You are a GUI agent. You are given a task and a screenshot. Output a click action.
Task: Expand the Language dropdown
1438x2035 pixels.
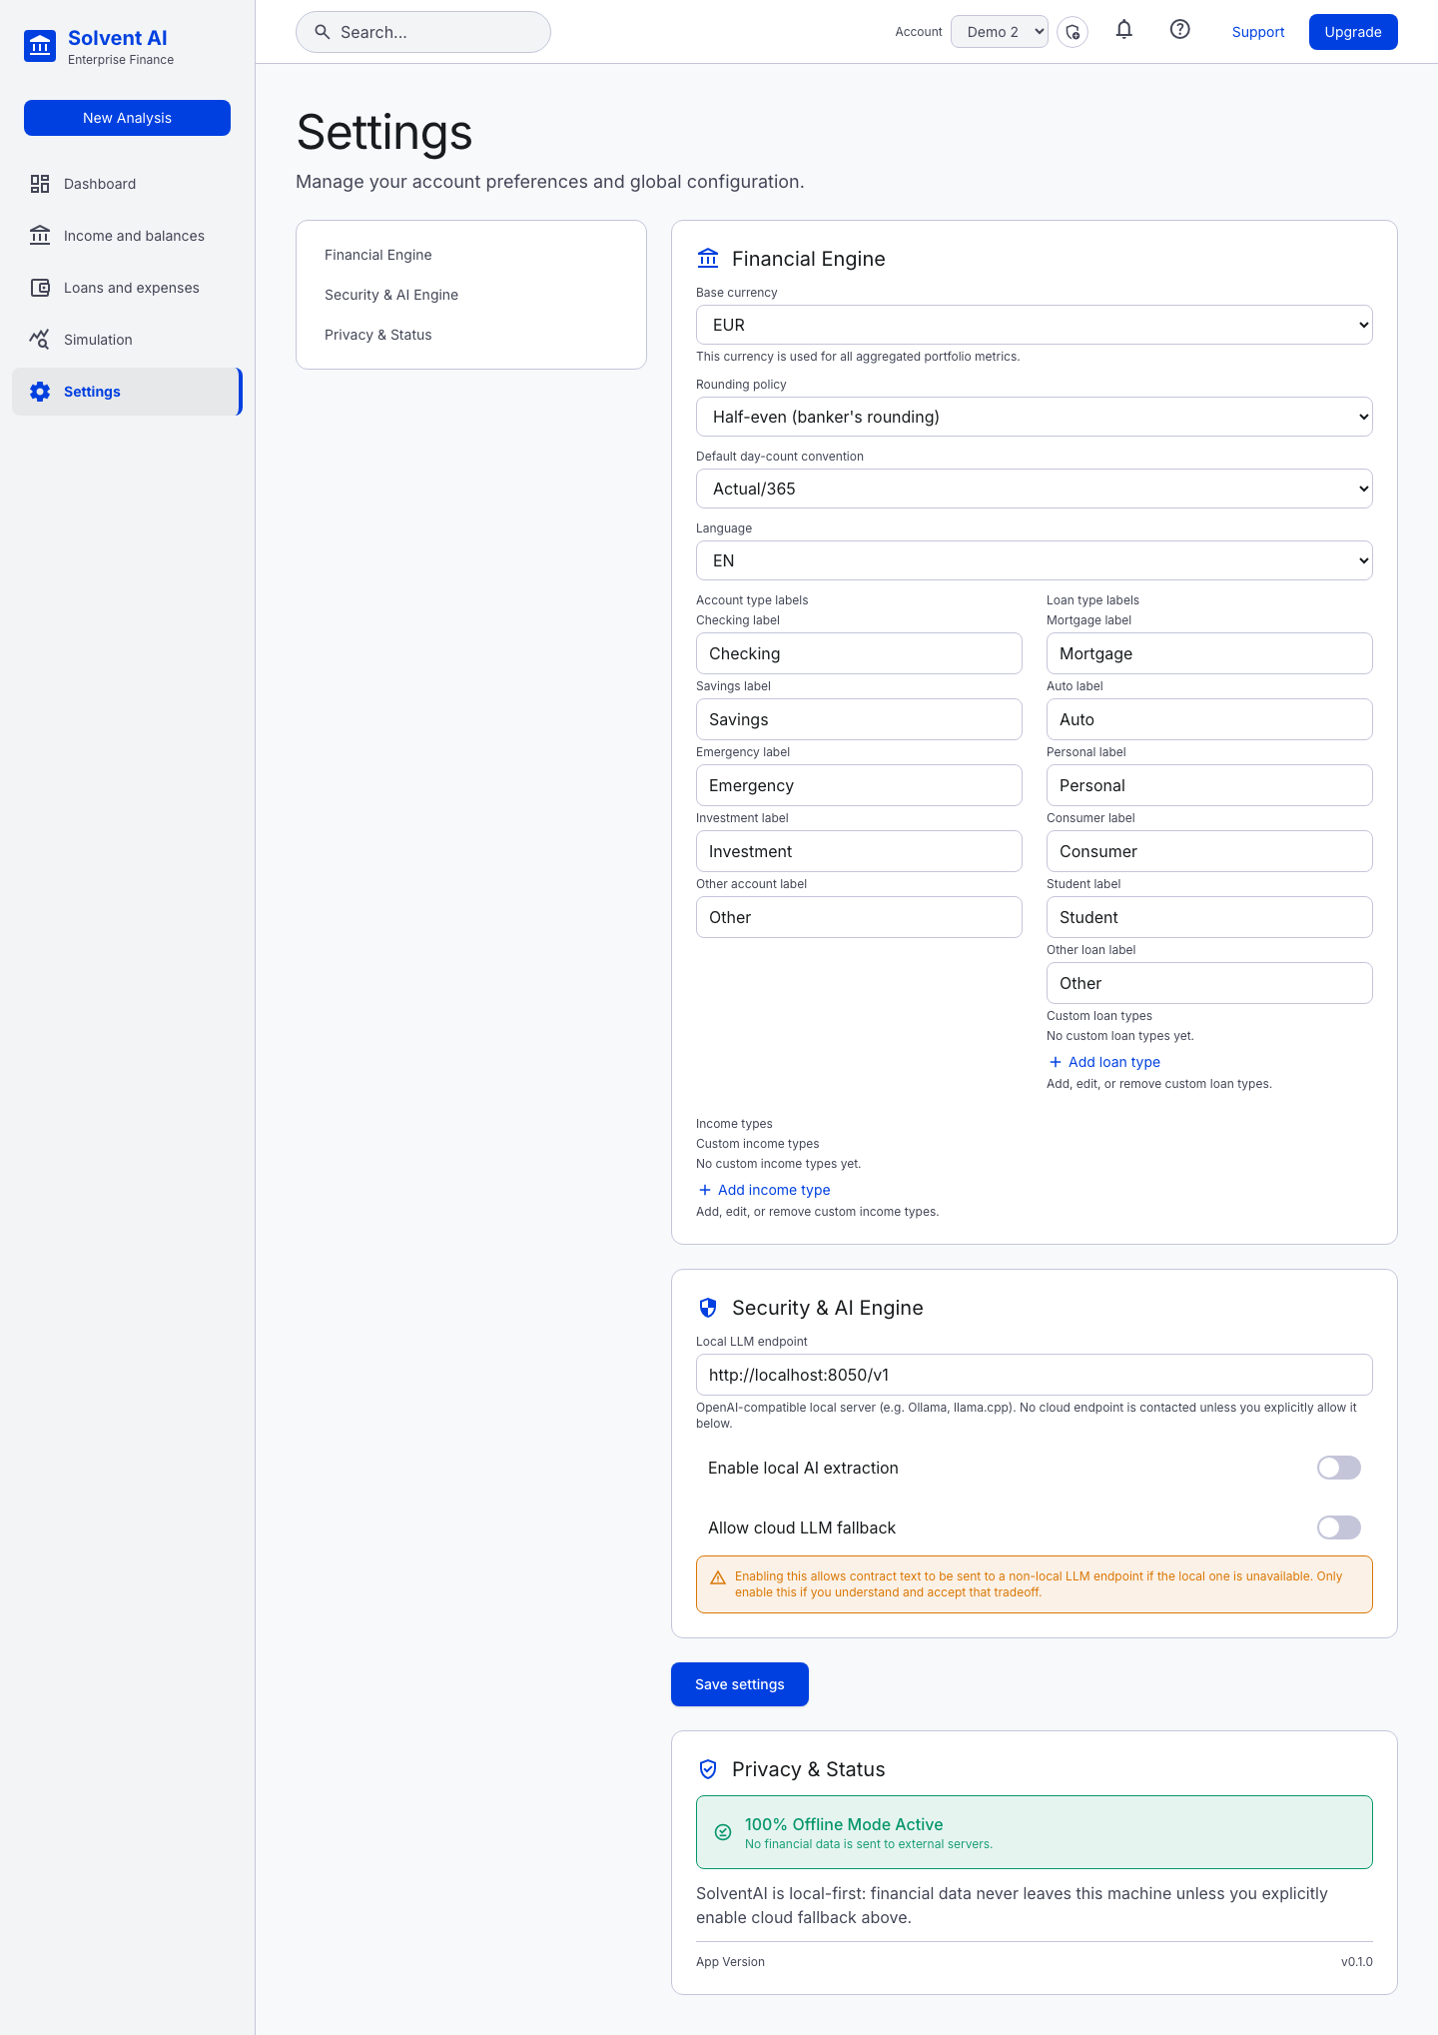coord(1035,560)
